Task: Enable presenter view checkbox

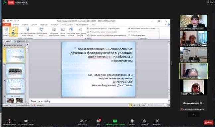Action: tap(129, 35)
